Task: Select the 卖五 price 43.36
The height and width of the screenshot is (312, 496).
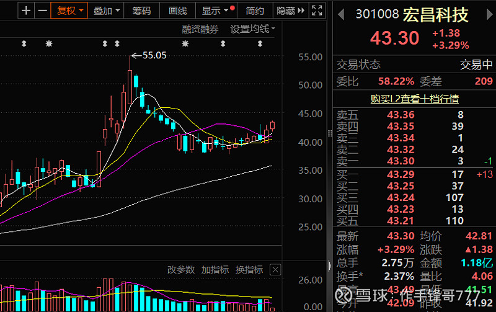Action: point(401,115)
